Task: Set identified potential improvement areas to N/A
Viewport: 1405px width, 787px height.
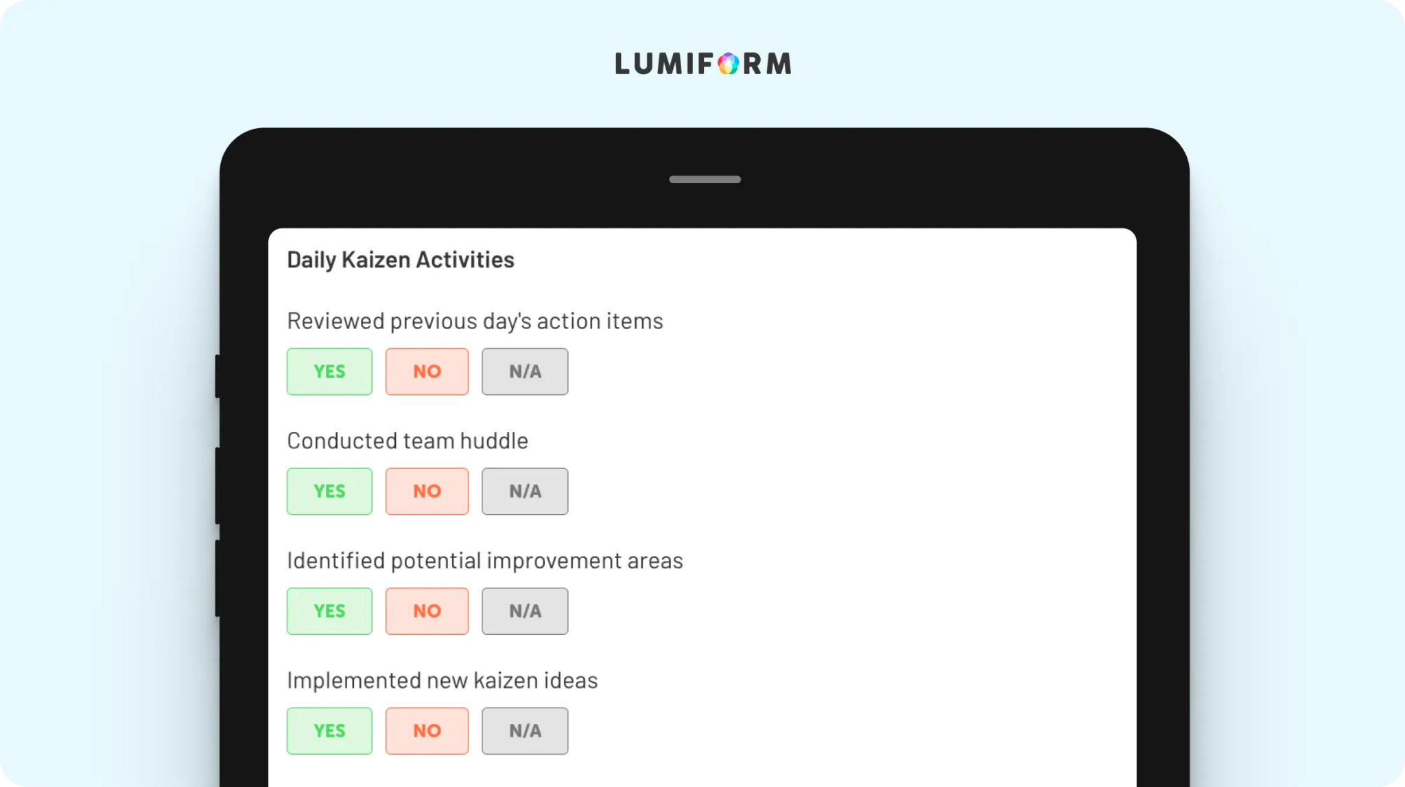Action: 525,611
